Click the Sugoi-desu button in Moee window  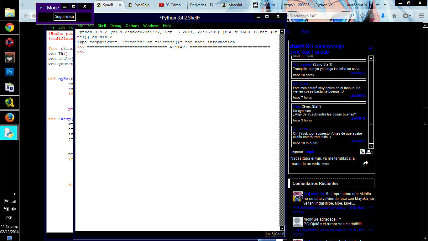pos(65,17)
